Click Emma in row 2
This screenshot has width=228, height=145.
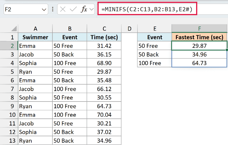35,46
